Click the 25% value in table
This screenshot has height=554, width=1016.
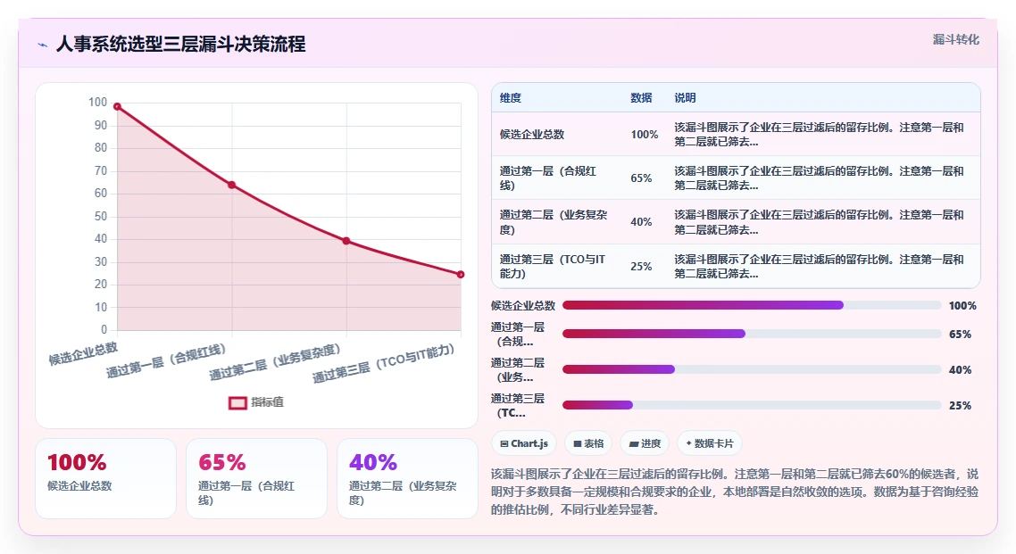[x=642, y=267]
